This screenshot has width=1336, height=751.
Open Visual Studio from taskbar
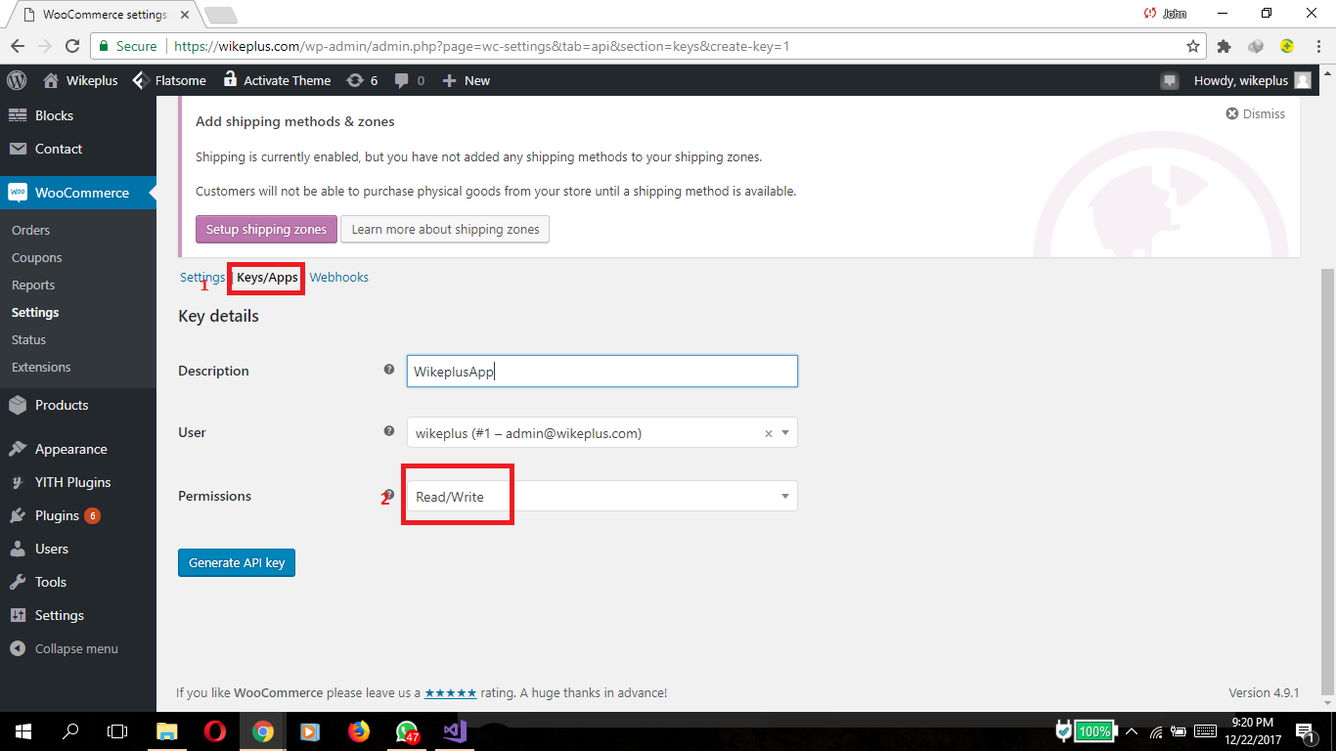coord(455,731)
